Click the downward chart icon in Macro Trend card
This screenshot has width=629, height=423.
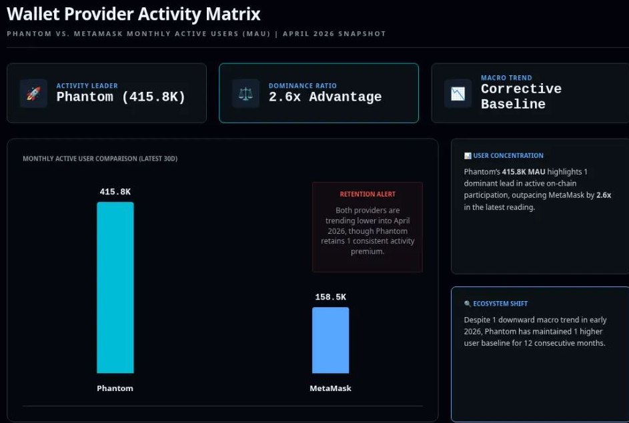(x=458, y=93)
